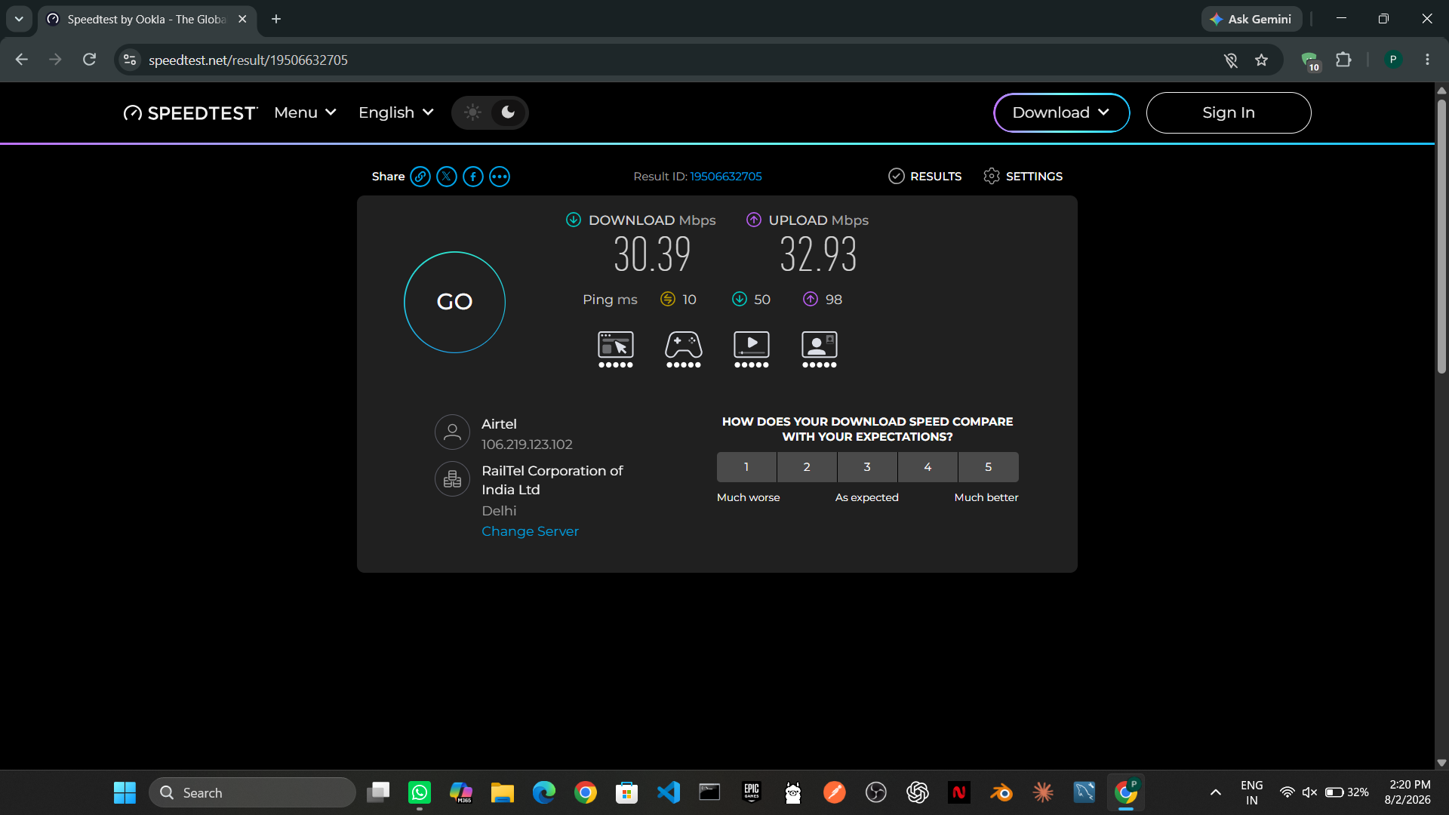This screenshot has width=1449, height=815.
Task: Click the Chrome extension icon with badge 10
Action: [x=1310, y=60]
